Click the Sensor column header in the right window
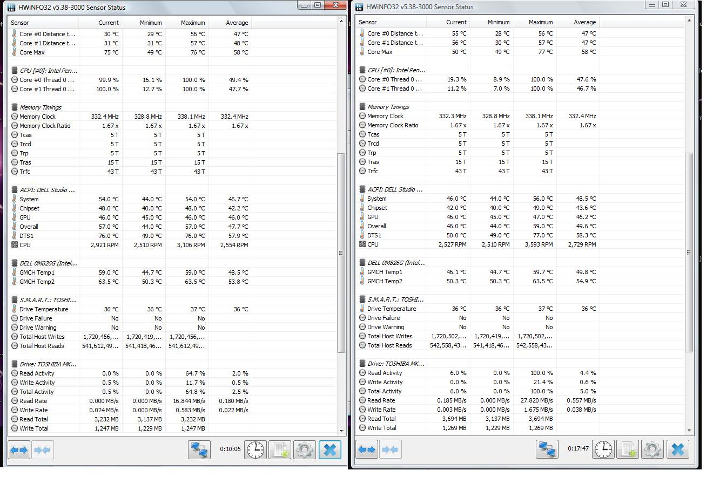 coord(391,22)
